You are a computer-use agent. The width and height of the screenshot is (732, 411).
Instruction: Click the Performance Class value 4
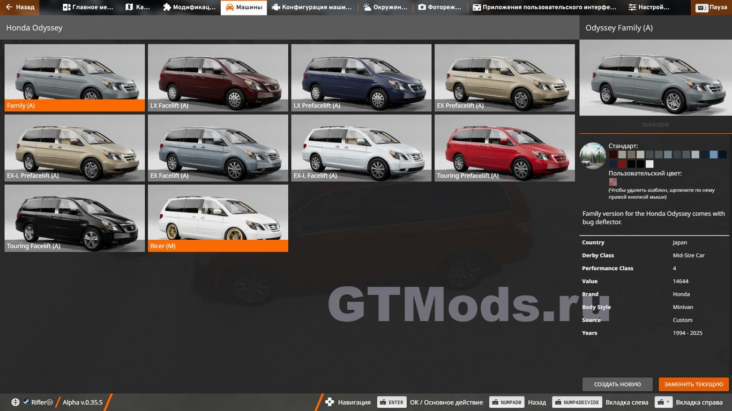pos(675,268)
